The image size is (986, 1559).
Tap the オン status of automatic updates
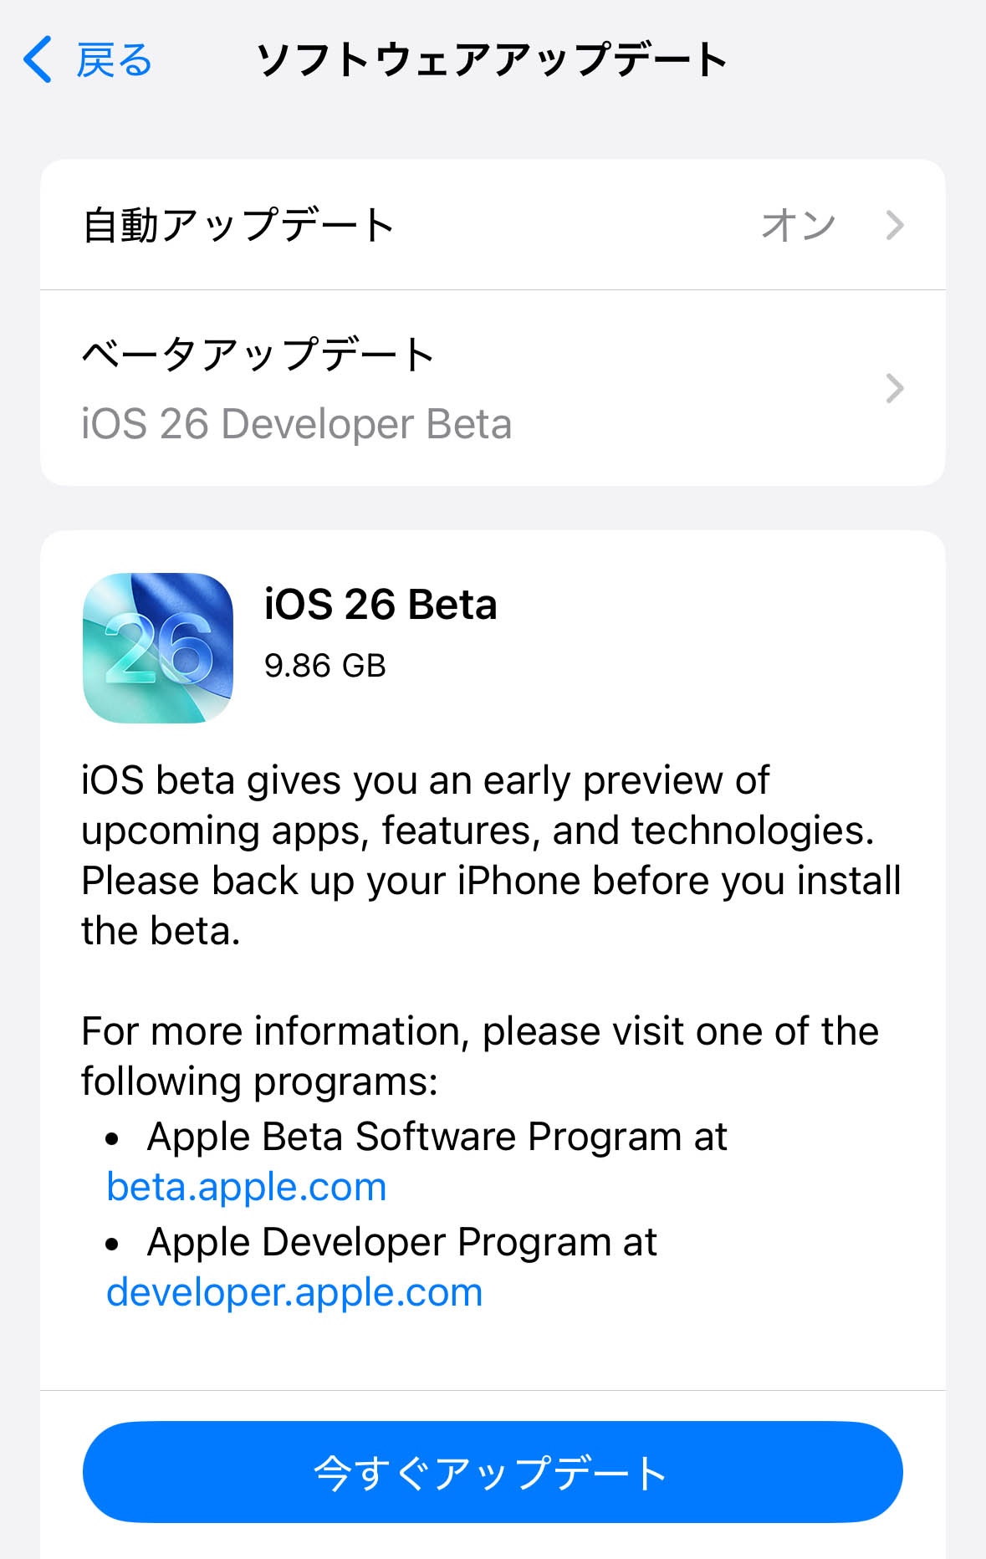pyautogui.click(x=797, y=225)
